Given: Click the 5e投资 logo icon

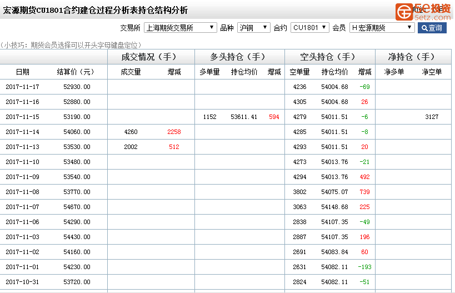Looking at the screenshot, I should tap(404, 12).
